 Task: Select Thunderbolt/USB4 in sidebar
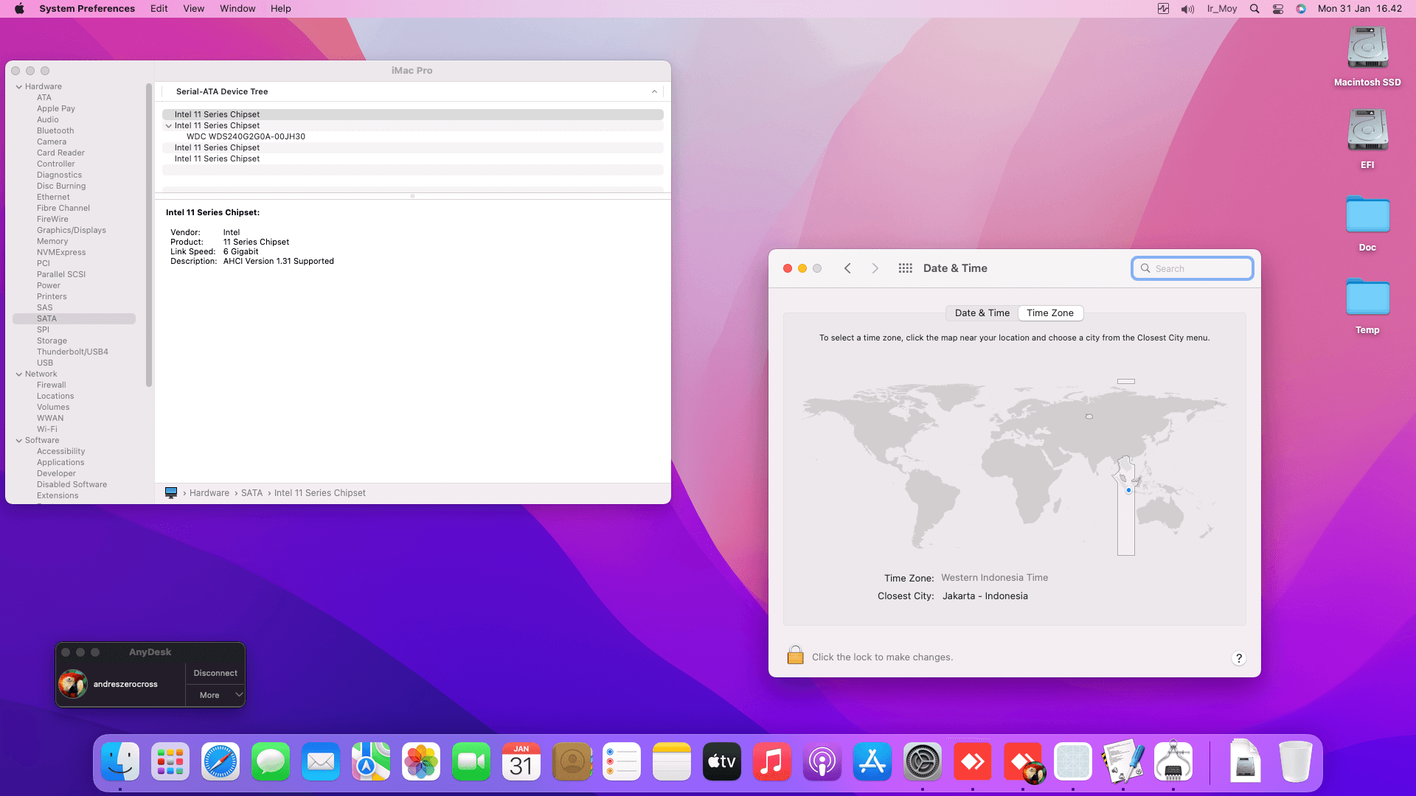72,352
